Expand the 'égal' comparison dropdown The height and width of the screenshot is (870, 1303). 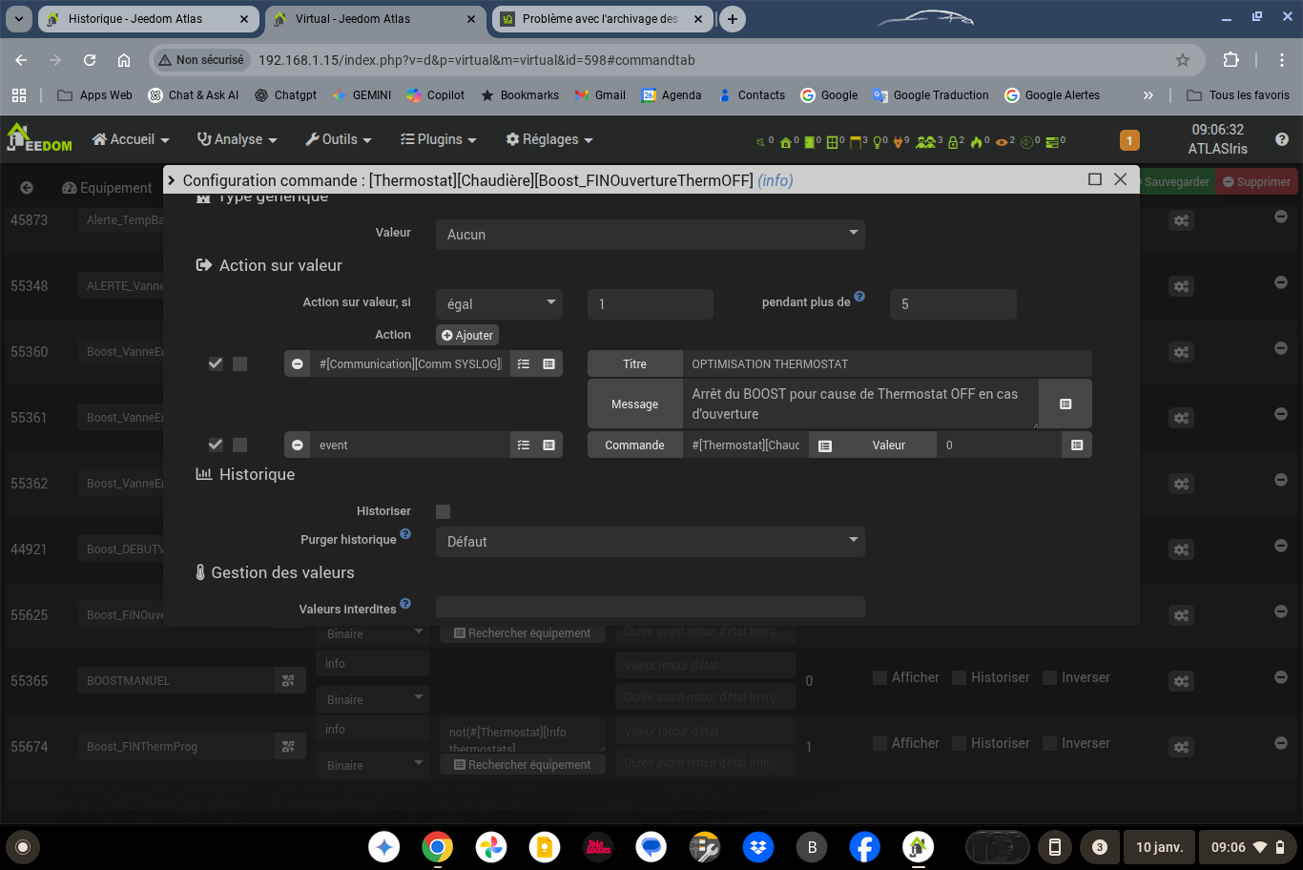(x=499, y=304)
